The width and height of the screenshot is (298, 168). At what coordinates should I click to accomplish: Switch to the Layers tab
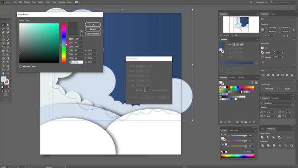pos(273,14)
